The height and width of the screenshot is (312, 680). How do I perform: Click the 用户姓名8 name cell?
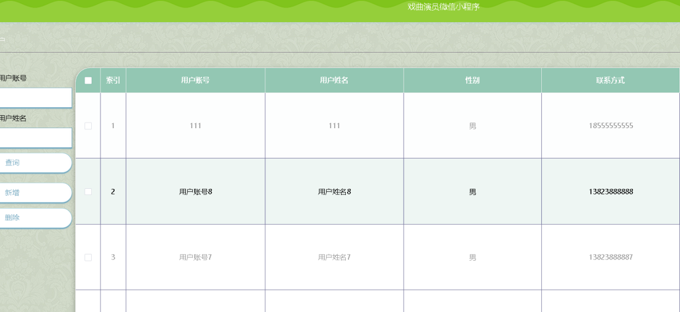334,191
